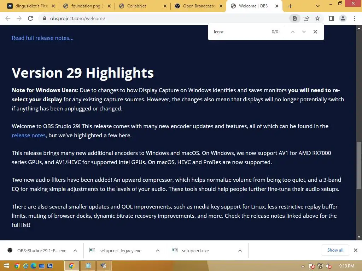Close the find bar
The height and width of the screenshot is (271, 362).
pos(315,32)
